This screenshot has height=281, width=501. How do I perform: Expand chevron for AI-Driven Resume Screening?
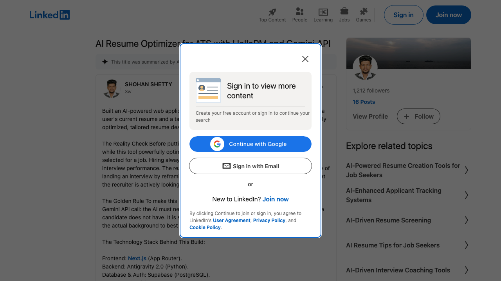pos(466,220)
